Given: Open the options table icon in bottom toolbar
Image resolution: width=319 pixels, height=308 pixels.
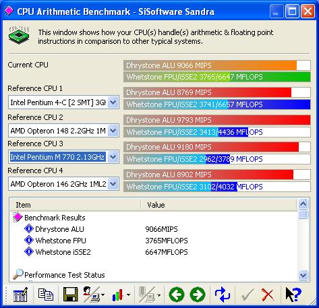Looking at the screenshot, I should point(20,295).
